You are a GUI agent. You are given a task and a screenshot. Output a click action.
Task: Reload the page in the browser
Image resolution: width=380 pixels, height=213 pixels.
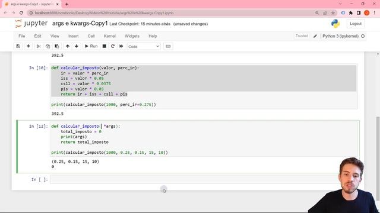click(x=21, y=13)
